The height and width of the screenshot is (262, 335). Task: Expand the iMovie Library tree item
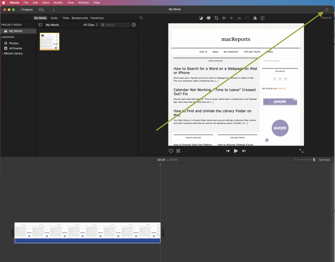pyautogui.click(x=2, y=53)
